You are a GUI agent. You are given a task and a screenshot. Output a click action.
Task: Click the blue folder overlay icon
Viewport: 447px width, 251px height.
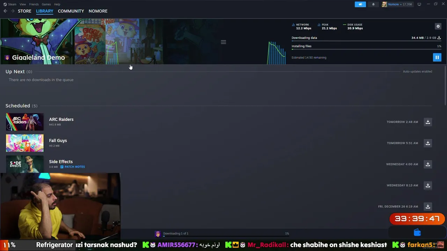pyautogui.click(x=417, y=233)
